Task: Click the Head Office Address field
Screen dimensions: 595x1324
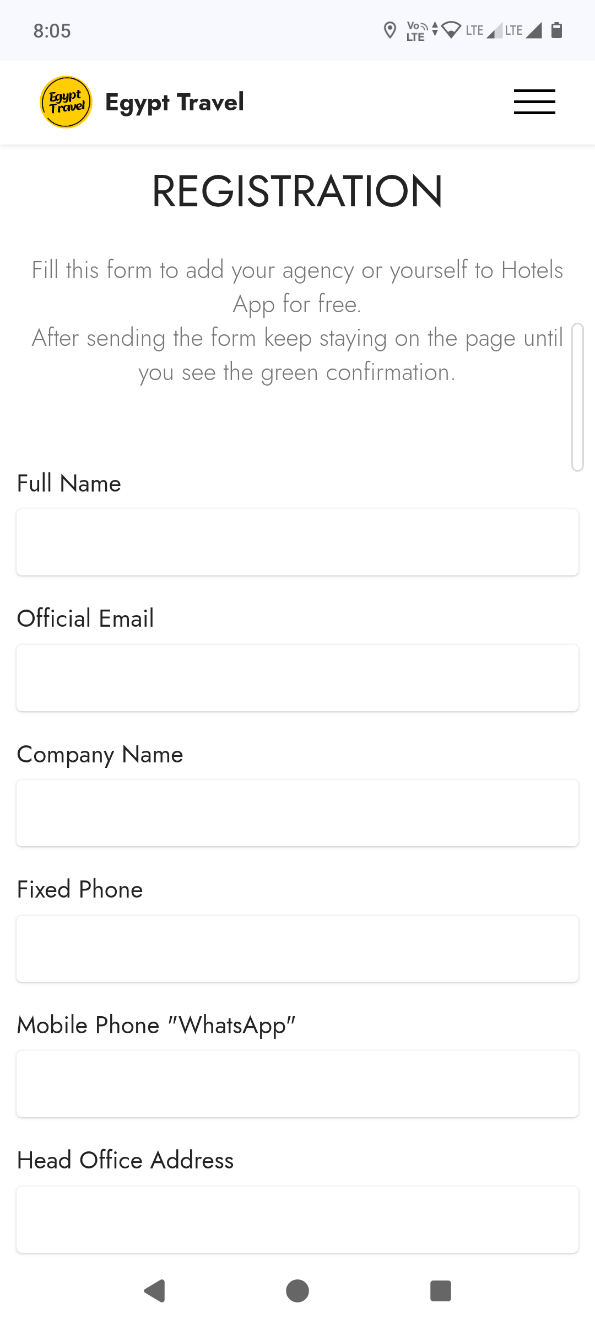Action: point(297,1220)
